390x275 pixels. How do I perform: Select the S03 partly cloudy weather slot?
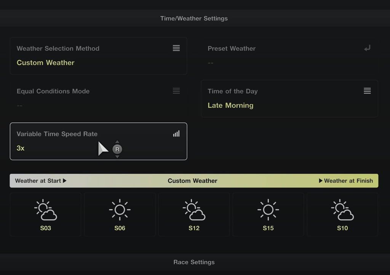[46, 214]
